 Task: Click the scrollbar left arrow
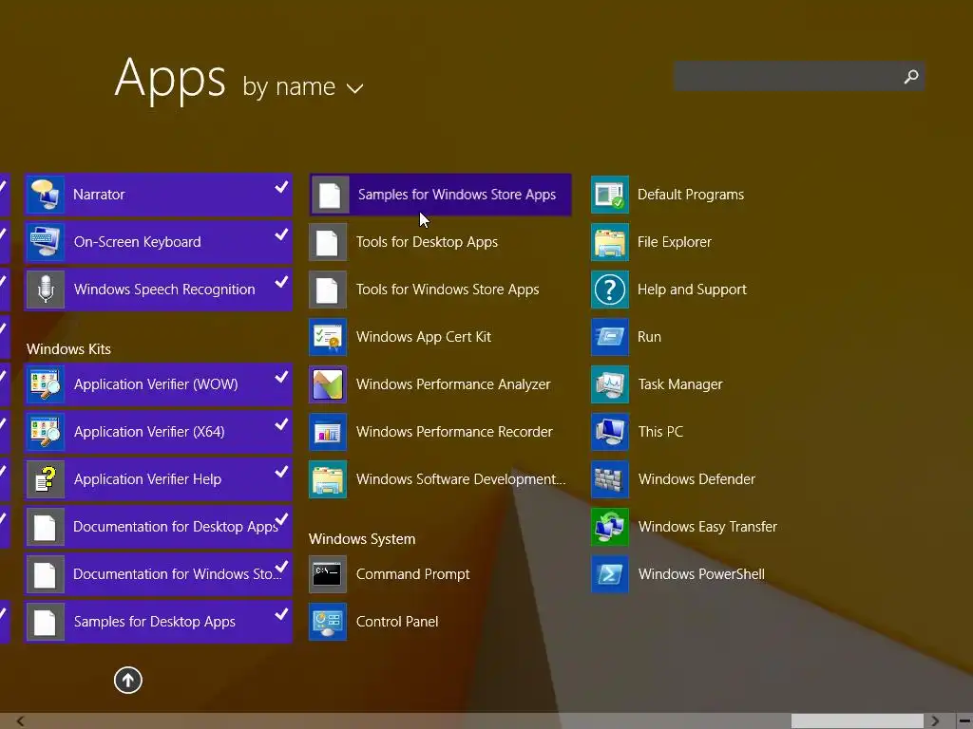click(x=21, y=721)
